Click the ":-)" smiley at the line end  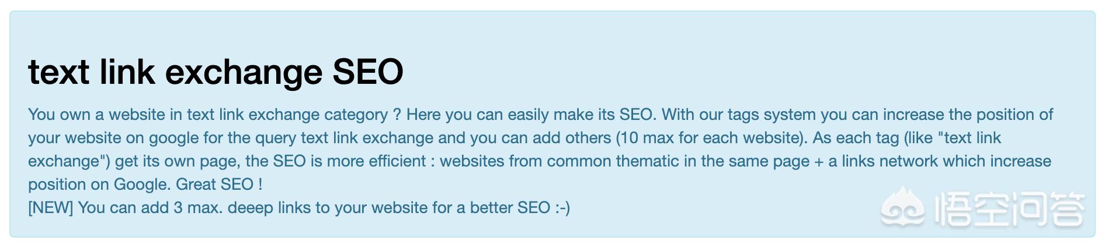(x=562, y=208)
